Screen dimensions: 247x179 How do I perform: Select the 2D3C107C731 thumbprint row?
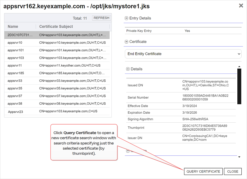58,35
